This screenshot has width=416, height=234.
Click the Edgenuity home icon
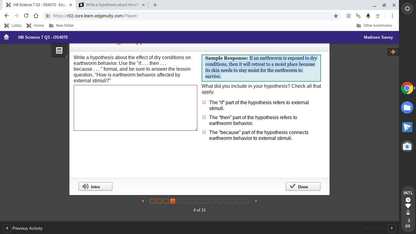(6, 37)
